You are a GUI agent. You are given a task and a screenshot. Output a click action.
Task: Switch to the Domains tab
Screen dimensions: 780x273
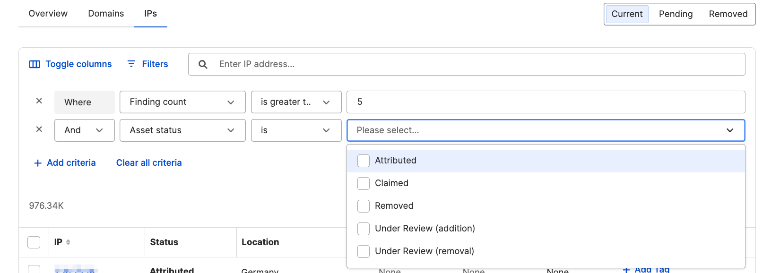[106, 14]
